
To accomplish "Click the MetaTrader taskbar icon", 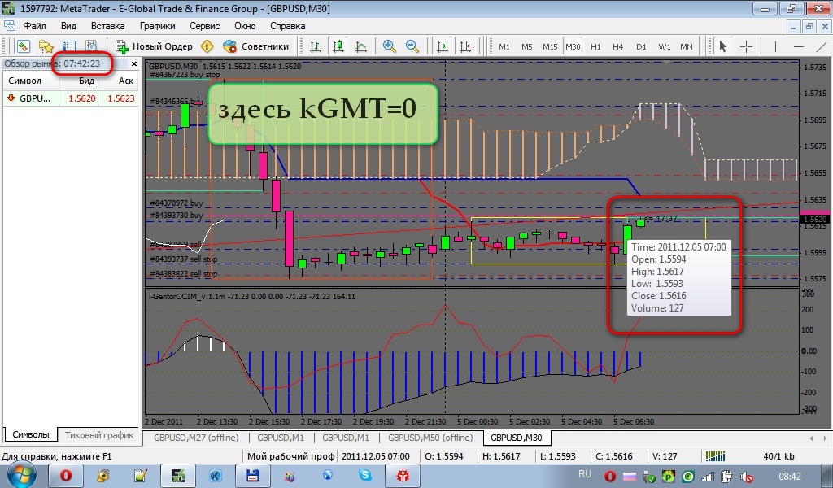I will [x=178, y=475].
